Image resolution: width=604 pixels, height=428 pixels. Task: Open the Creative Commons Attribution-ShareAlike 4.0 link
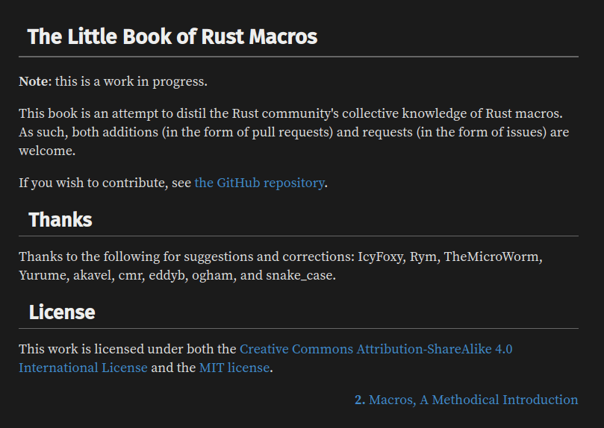(376, 349)
